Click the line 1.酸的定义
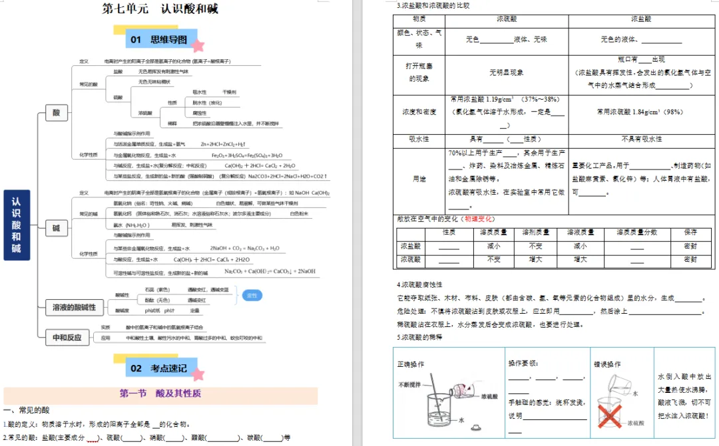 (97, 425)
